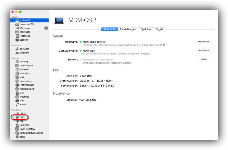Select the Softwareaktualisierung gear icon
The image size is (228, 150).
pyautogui.click(x=17, y=133)
